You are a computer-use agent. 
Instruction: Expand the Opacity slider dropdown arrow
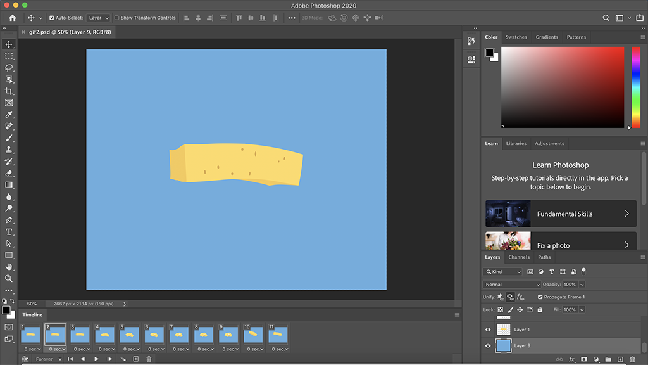tap(582, 285)
